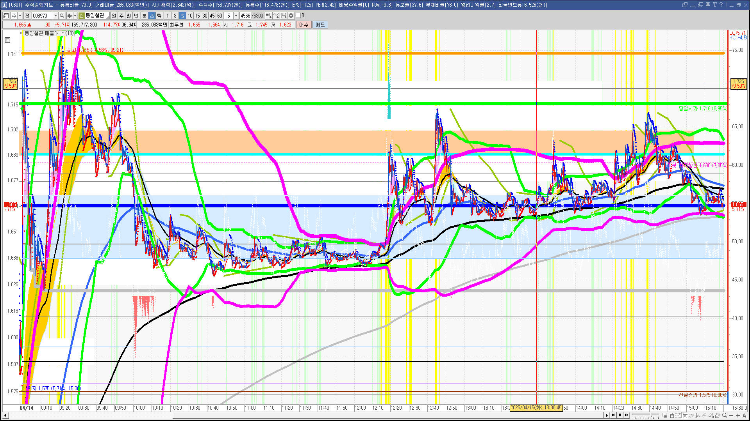The image size is (750, 421).
Task: Click the stock search magnifier icon
Action: pyautogui.click(x=62, y=16)
